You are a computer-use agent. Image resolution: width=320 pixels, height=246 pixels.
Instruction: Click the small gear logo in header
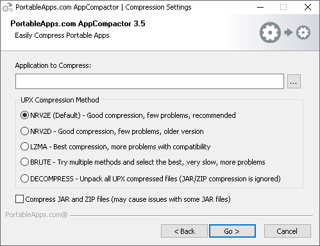[303, 33]
